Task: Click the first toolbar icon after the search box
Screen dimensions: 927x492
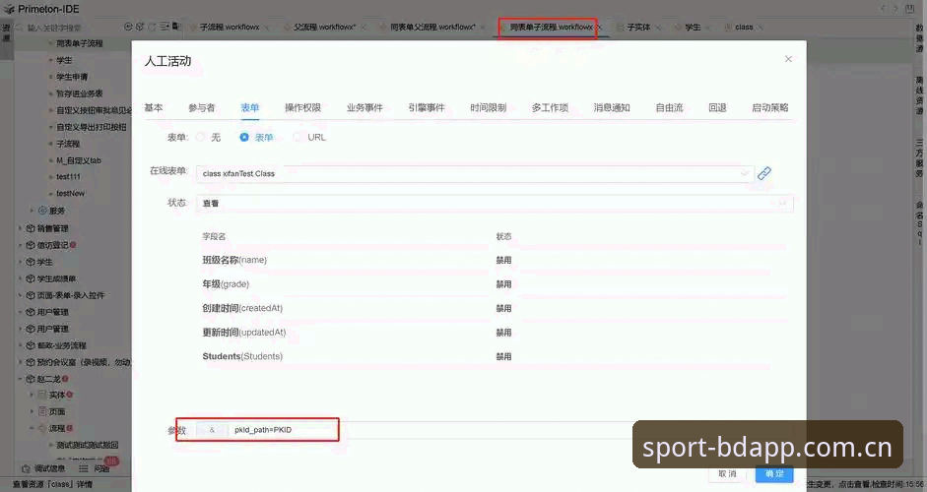Action: [x=128, y=27]
